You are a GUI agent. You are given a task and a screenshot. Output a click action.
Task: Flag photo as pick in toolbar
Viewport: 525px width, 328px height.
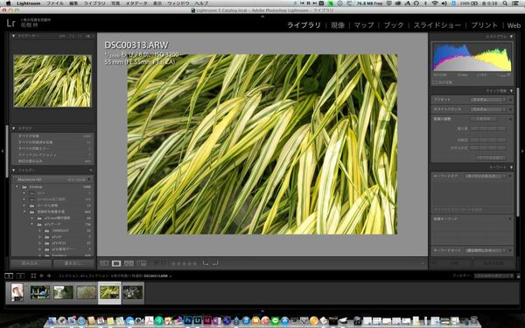tap(156, 263)
